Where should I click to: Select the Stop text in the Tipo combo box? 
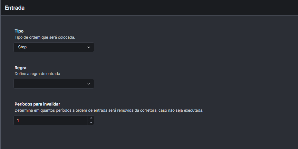click(22, 47)
